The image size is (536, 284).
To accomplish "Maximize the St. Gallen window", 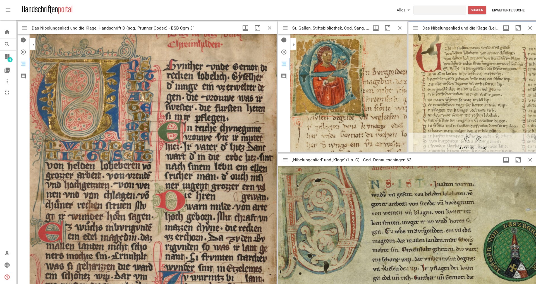I will click(x=388, y=28).
